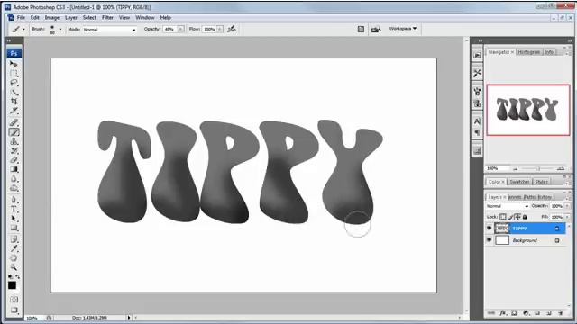This screenshot has height=324, width=577.
Task: Select the Horizontal Type tool
Action: pyautogui.click(x=14, y=209)
